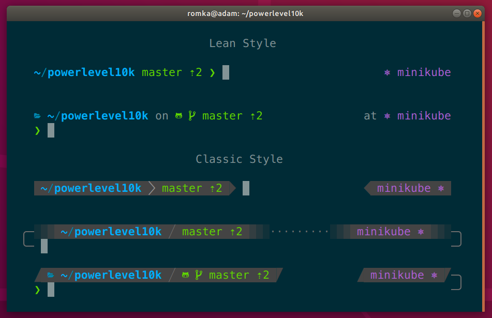Click the folder icon in the lean two-line prompt

coord(37,116)
